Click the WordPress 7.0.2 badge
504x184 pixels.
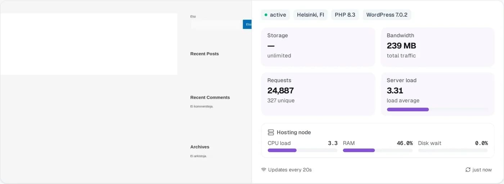[387, 15]
